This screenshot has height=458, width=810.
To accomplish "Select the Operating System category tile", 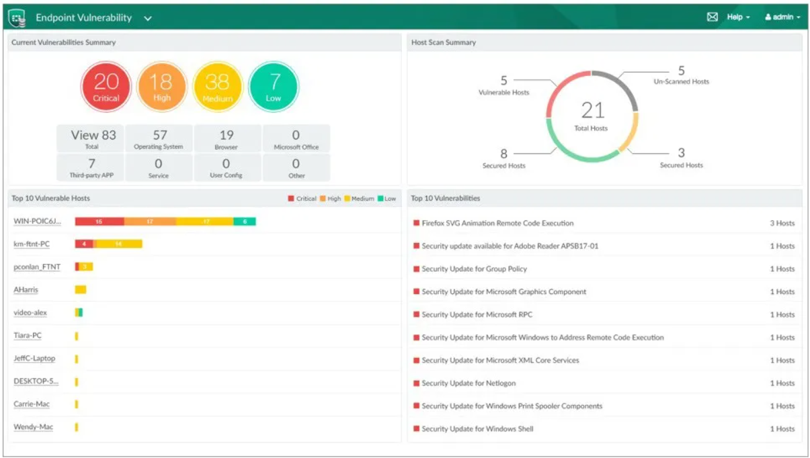I will pos(159,139).
